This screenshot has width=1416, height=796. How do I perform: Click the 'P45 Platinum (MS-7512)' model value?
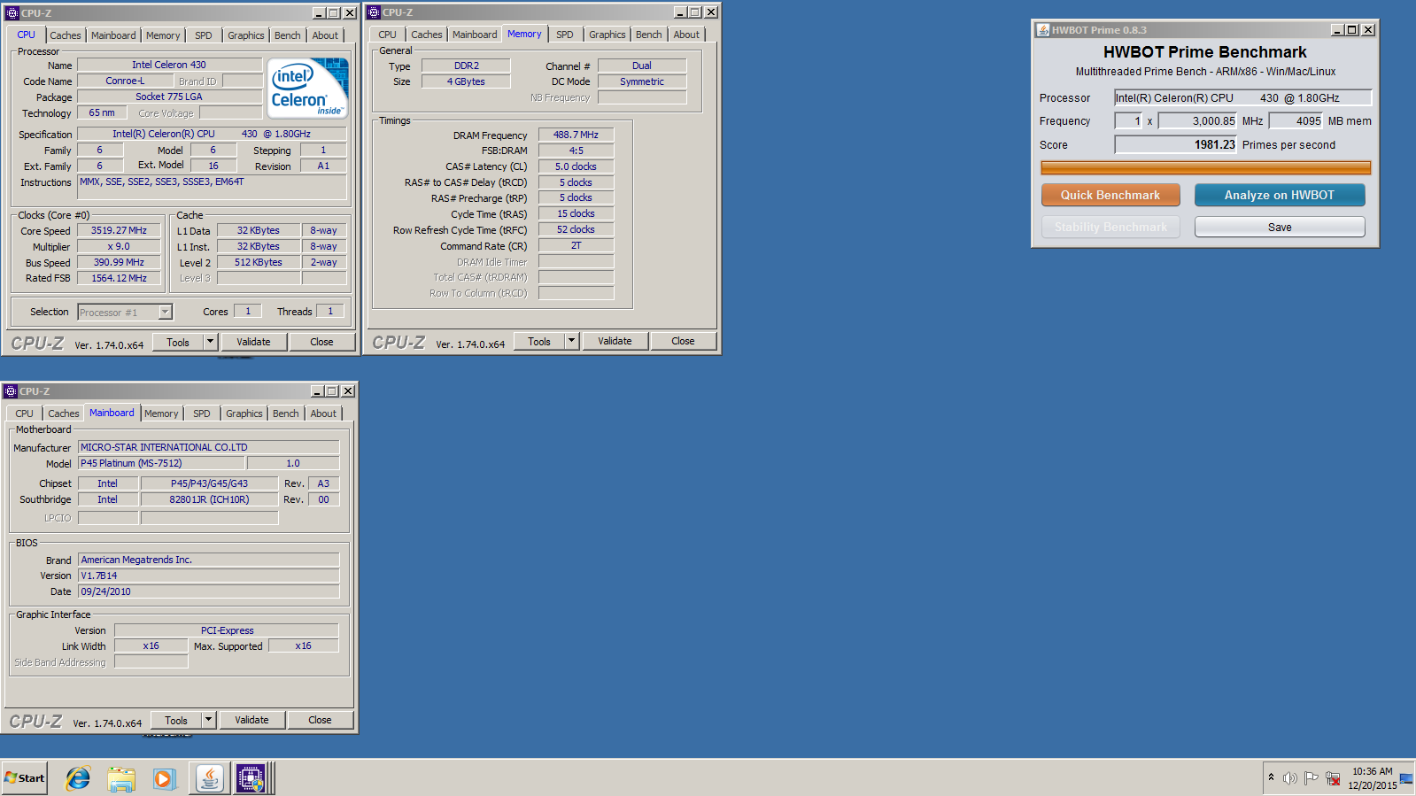161,463
